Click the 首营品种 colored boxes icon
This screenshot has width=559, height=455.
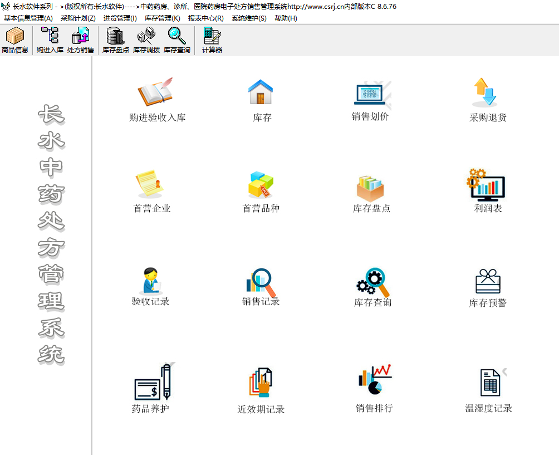tap(261, 184)
